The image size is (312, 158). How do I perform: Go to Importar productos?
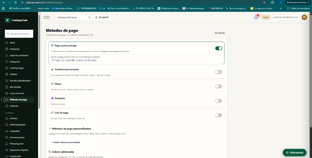click(x=19, y=55)
